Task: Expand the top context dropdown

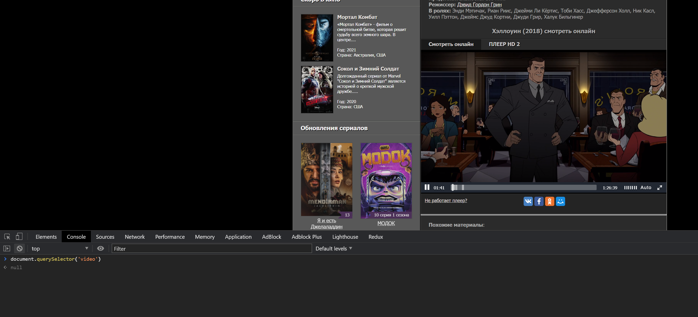Action: (60, 248)
